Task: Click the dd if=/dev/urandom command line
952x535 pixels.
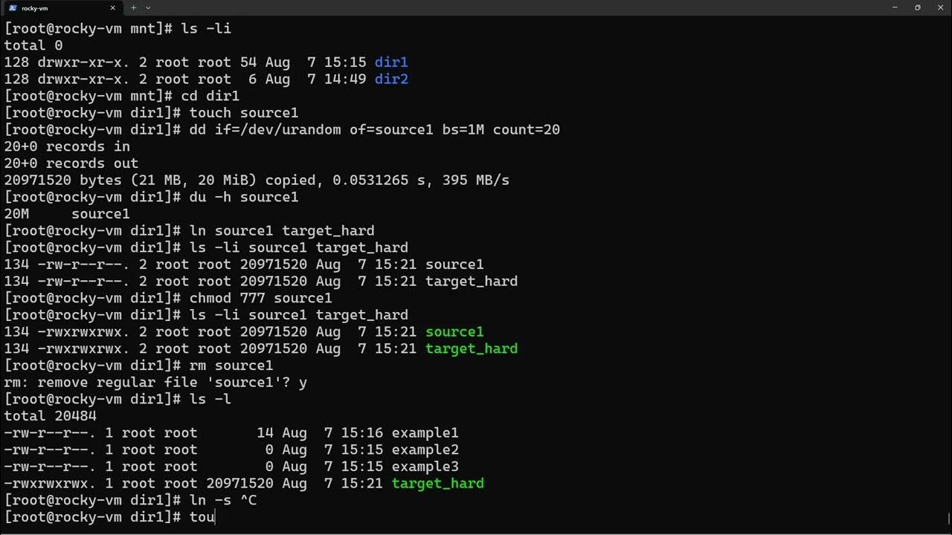Action: 375,130
